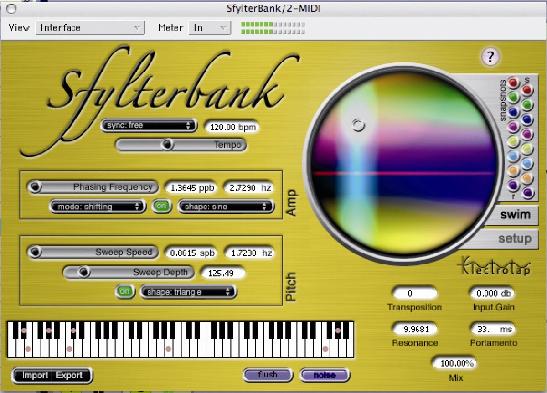Store to the light blue snapshot in s column

(528, 163)
